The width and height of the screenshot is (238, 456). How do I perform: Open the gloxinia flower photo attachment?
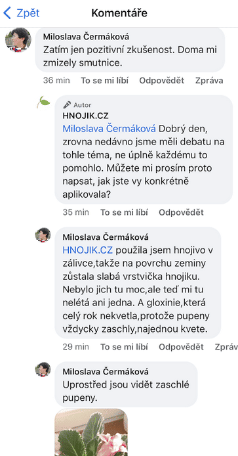pos(91,432)
